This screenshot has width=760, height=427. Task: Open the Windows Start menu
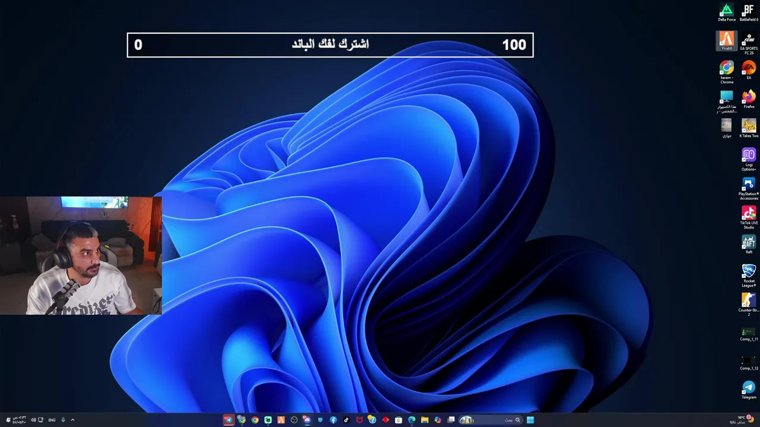tap(530, 420)
